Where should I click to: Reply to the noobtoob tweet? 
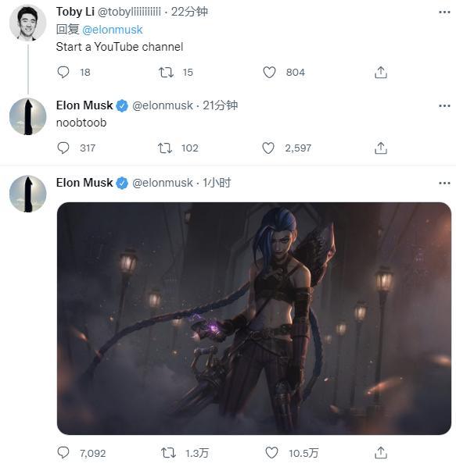(63, 148)
